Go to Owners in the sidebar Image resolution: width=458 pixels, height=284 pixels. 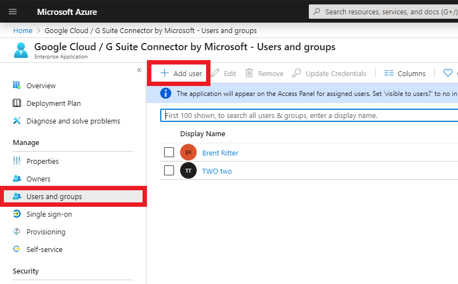pos(38,179)
